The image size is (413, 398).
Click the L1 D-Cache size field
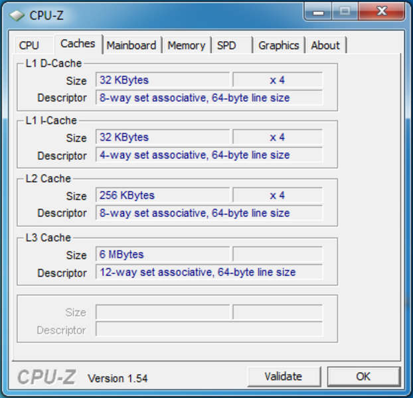(x=163, y=80)
